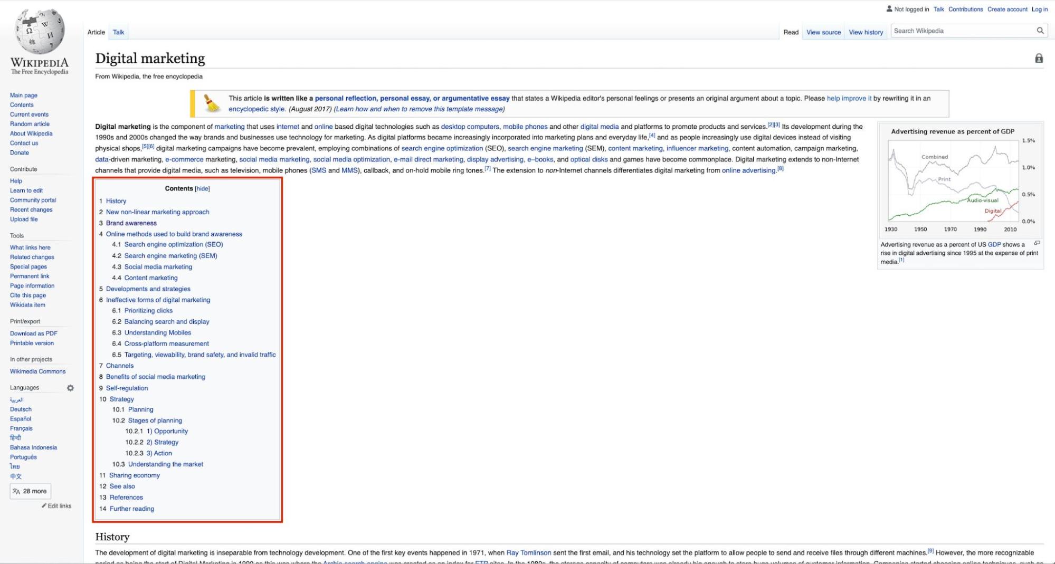Open the Ray Tomlinson article link

point(528,552)
